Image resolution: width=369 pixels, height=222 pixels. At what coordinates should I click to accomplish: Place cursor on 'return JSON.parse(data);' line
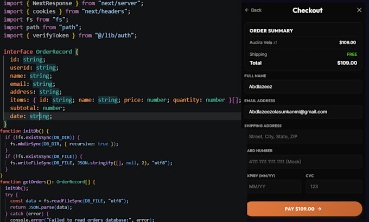pos(41,207)
